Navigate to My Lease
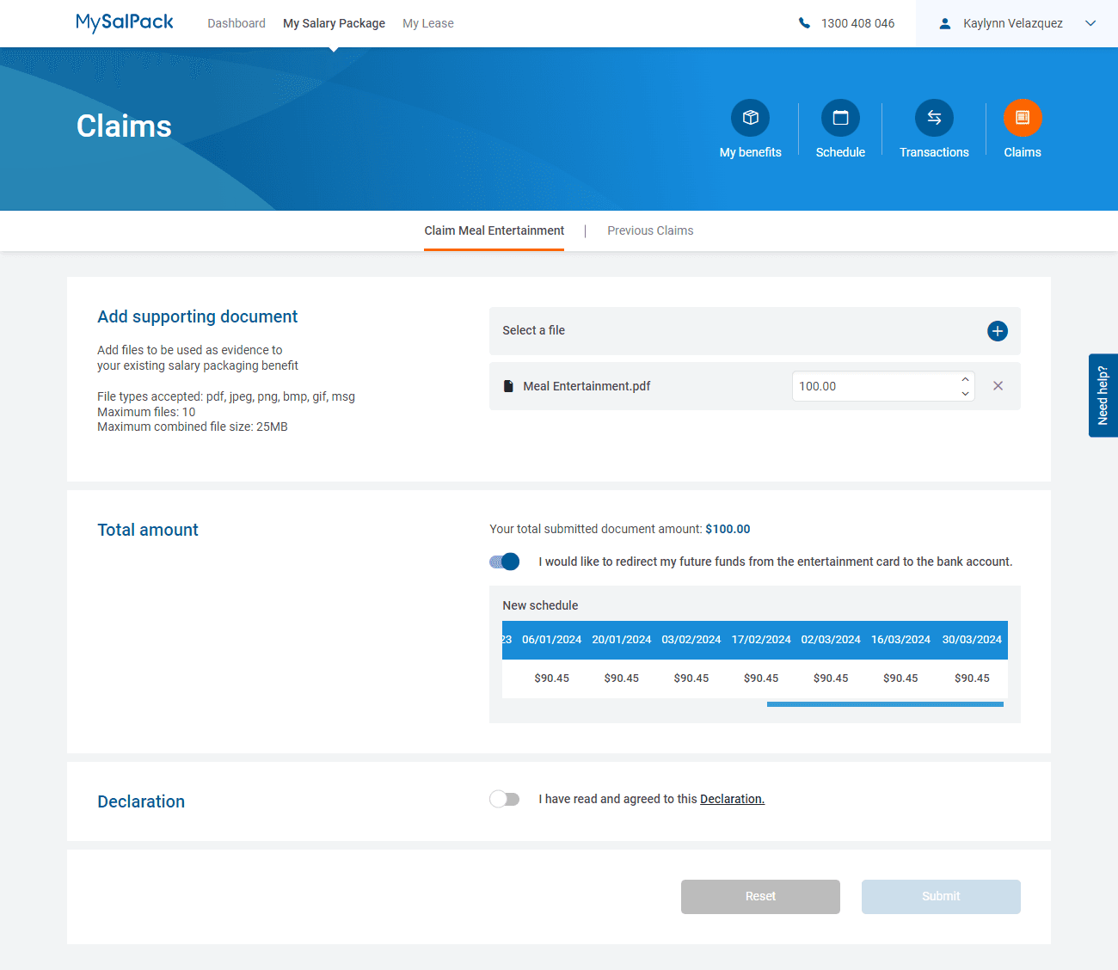This screenshot has width=1118, height=970. (427, 23)
